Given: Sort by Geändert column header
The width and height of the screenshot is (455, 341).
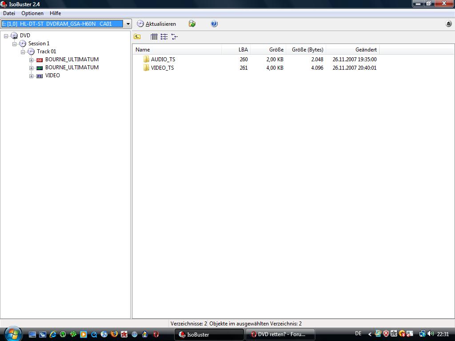Looking at the screenshot, I should tap(352, 50).
